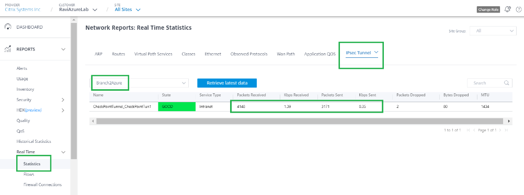The width and height of the screenshot is (524, 195).
Task: Go to the first page arrow
Action: coord(469,130)
